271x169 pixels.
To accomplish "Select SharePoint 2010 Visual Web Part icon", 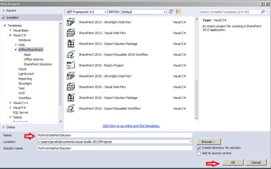I will click(71, 87).
